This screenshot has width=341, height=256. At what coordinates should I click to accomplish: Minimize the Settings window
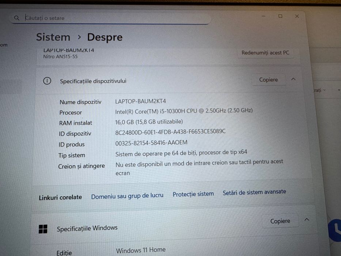point(264,16)
